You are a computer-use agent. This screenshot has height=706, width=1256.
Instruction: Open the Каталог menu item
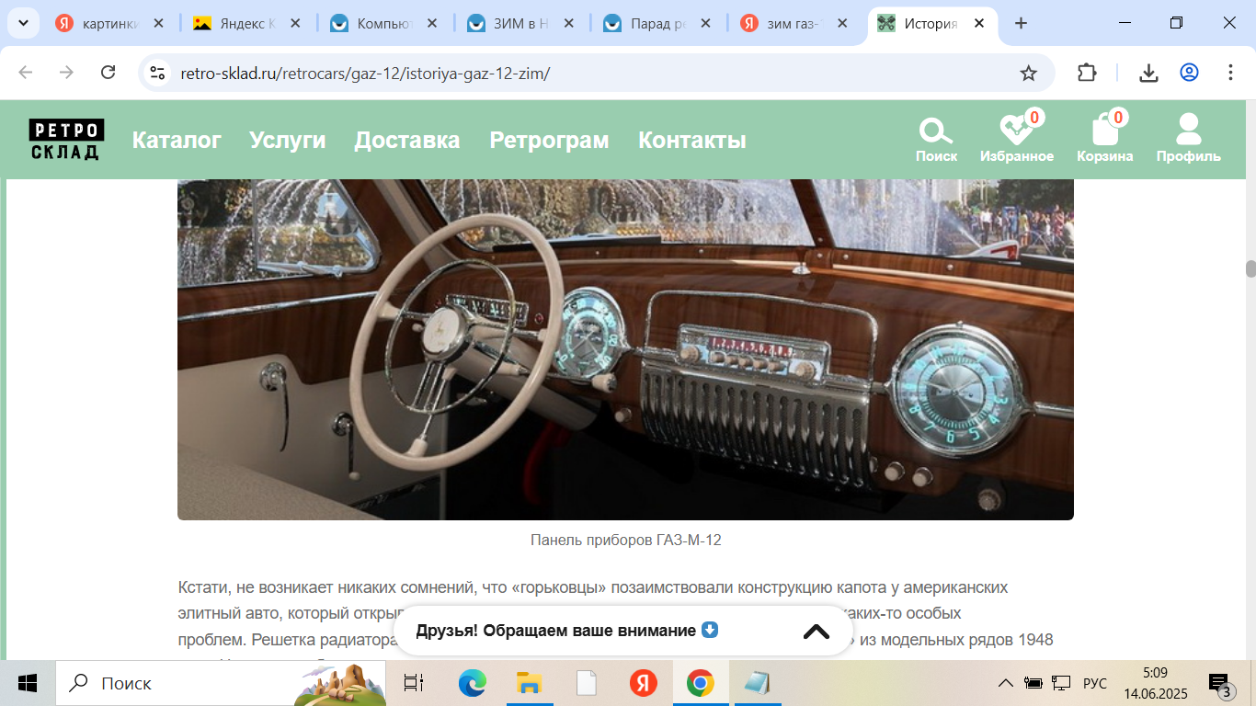pos(177,140)
